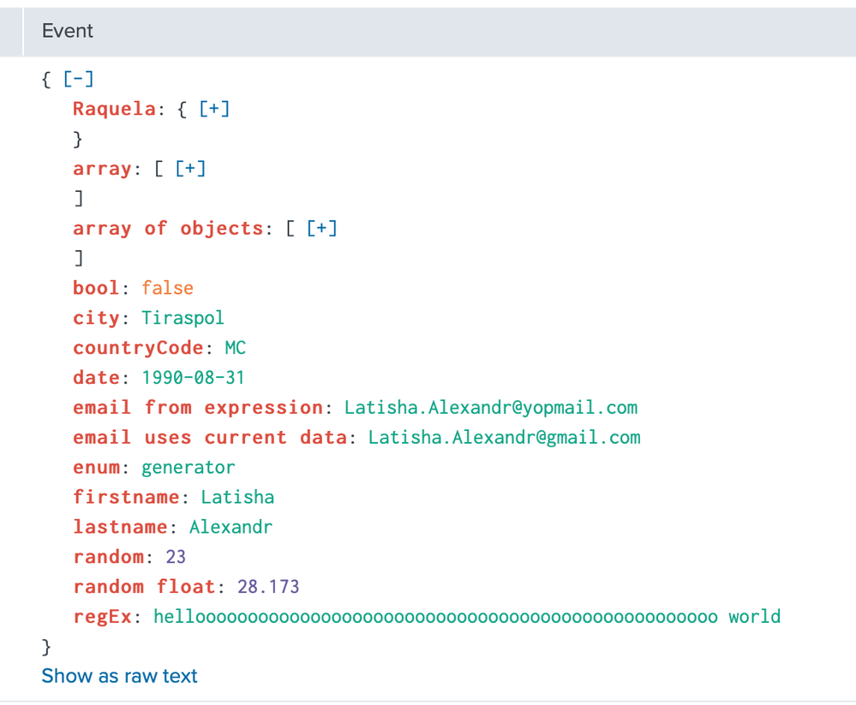Expand the Raquela object
Image resolution: width=856 pixels, height=705 pixels.
coord(214,109)
